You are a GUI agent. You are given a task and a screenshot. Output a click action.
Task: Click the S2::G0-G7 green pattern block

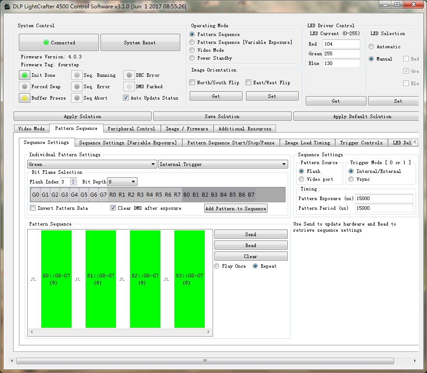145,279
